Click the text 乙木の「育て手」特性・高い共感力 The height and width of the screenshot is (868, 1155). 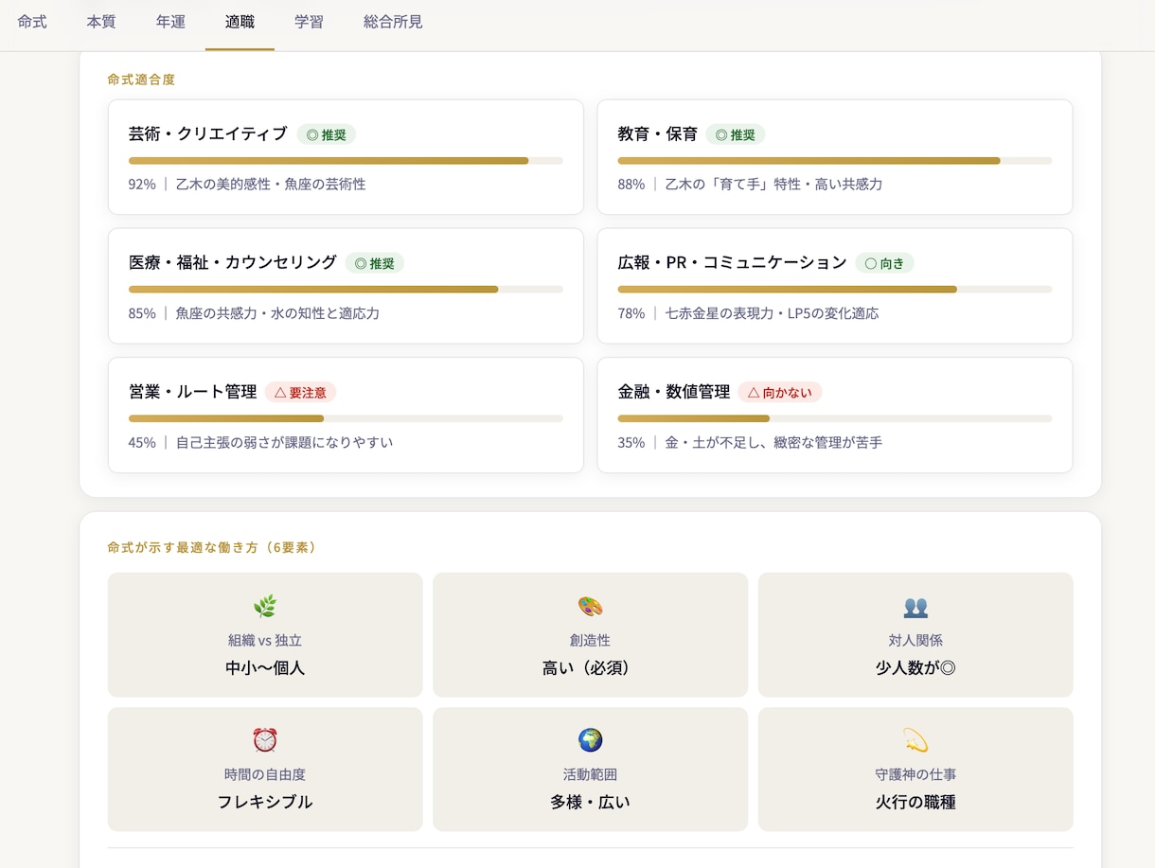tap(773, 184)
